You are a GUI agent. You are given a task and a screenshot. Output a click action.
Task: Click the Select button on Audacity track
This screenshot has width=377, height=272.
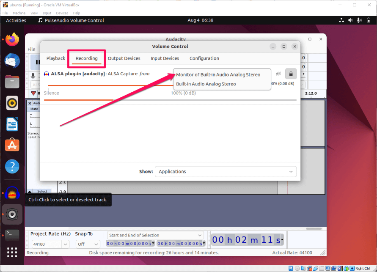point(42,191)
